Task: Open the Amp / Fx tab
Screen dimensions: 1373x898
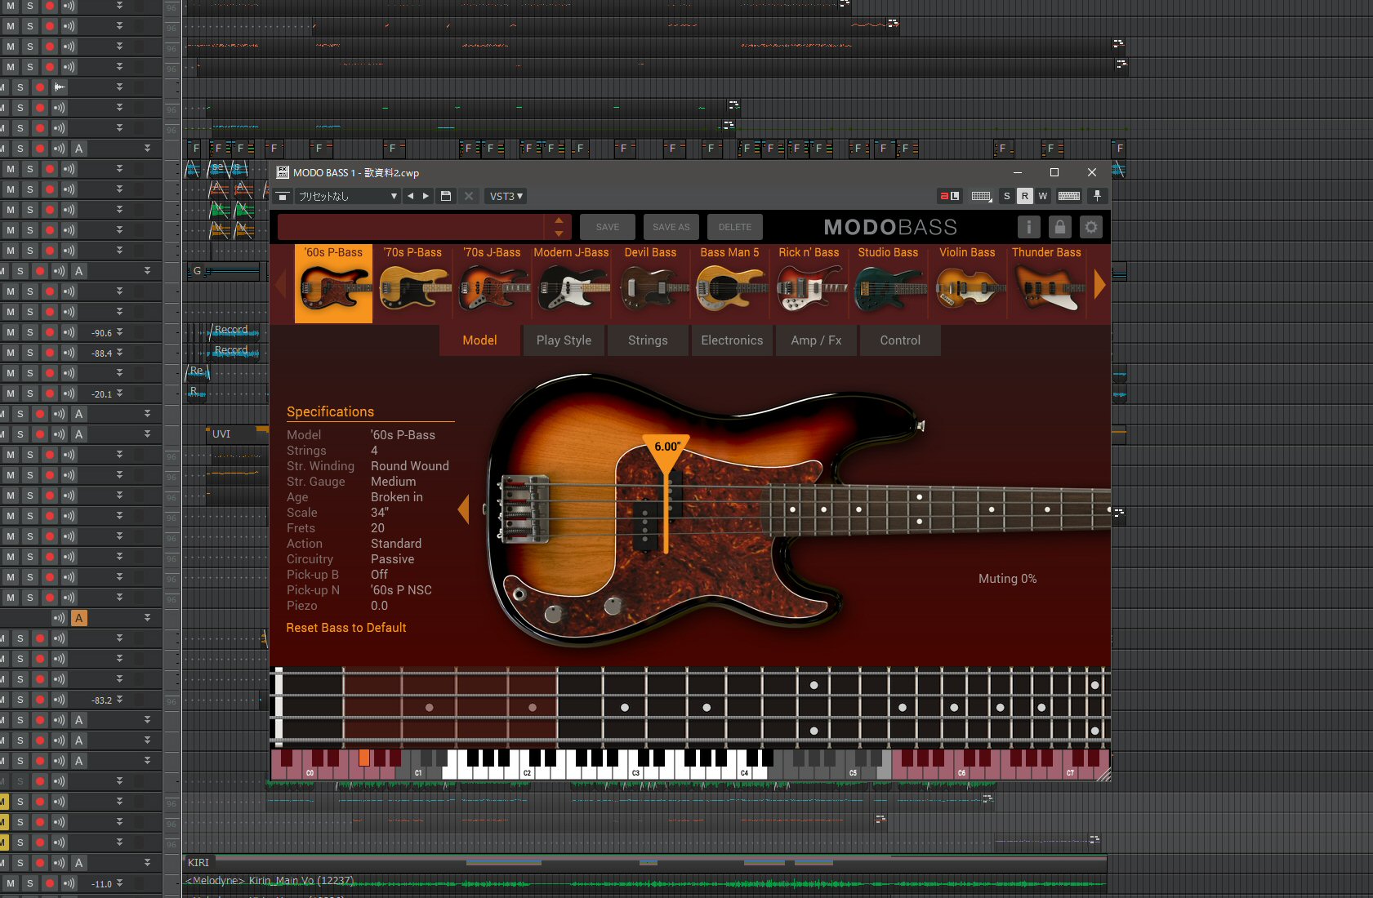Action: 816,340
